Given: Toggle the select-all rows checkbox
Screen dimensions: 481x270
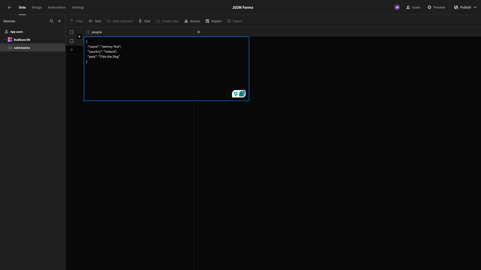Looking at the screenshot, I should coord(72,32).
